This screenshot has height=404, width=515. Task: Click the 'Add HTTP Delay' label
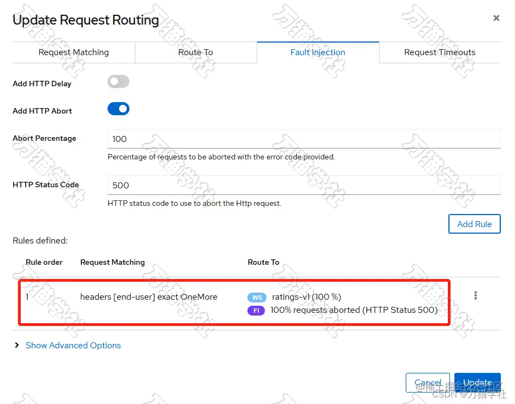coord(42,84)
